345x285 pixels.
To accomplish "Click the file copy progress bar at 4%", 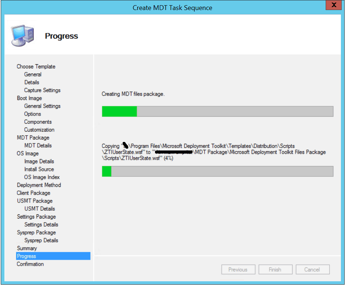I will pyautogui.click(x=217, y=171).
